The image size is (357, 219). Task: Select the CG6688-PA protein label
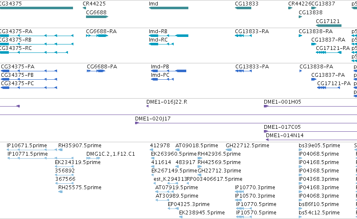coord(102,66)
